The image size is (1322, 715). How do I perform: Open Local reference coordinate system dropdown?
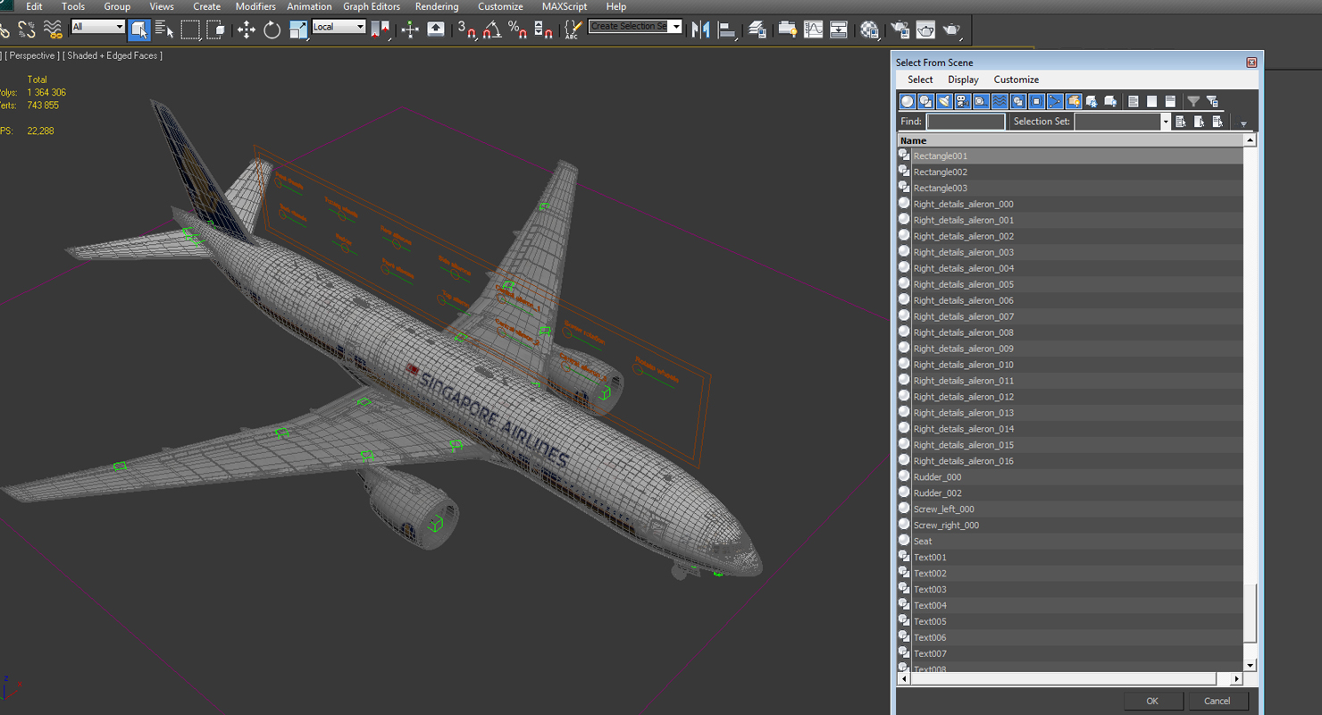[339, 27]
